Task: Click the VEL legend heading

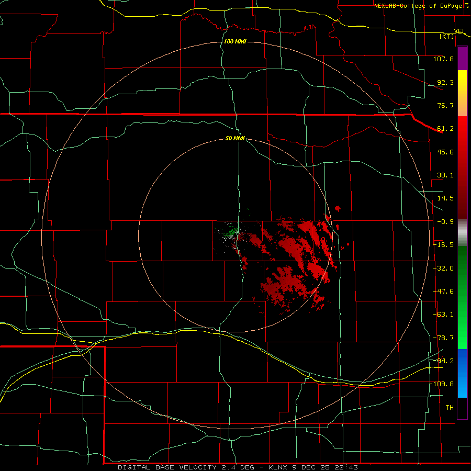Action: [x=459, y=31]
